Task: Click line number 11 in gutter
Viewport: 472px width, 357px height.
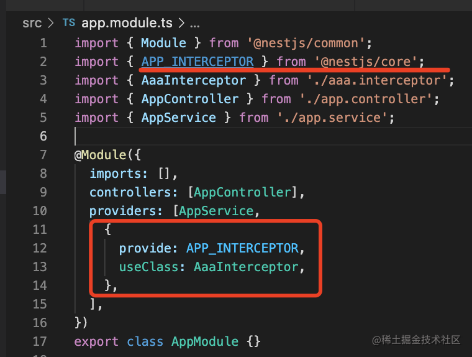Action: click(40, 229)
